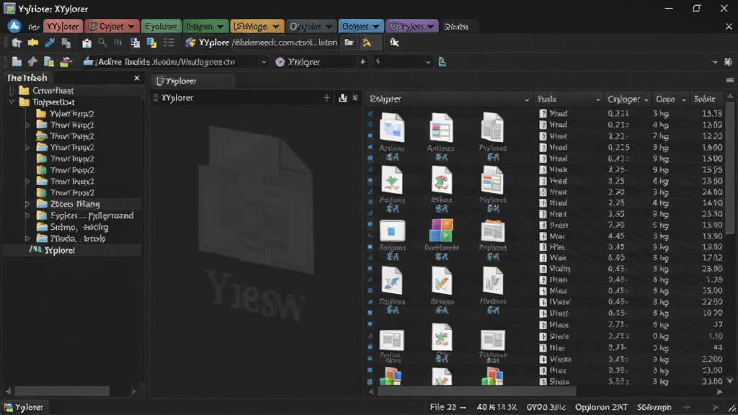738x415 pixels.
Task: Click inside the XYlgrer input field
Action: coord(321,62)
